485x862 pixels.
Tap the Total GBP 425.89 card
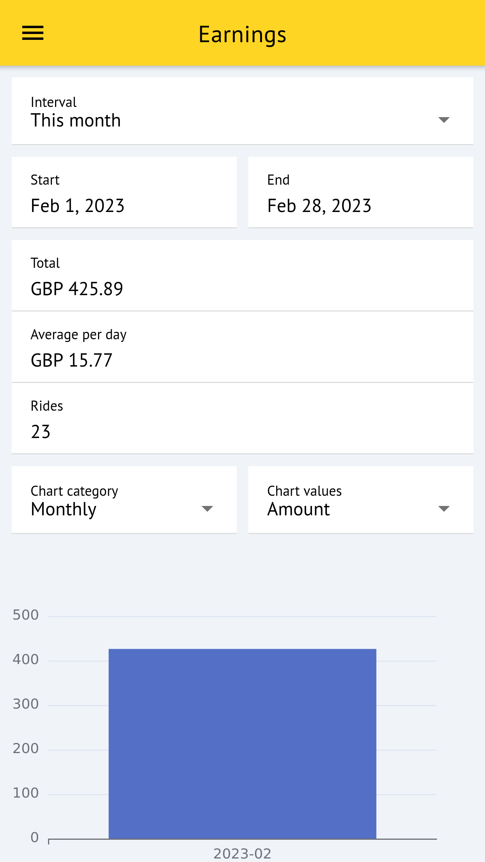(242, 276)
